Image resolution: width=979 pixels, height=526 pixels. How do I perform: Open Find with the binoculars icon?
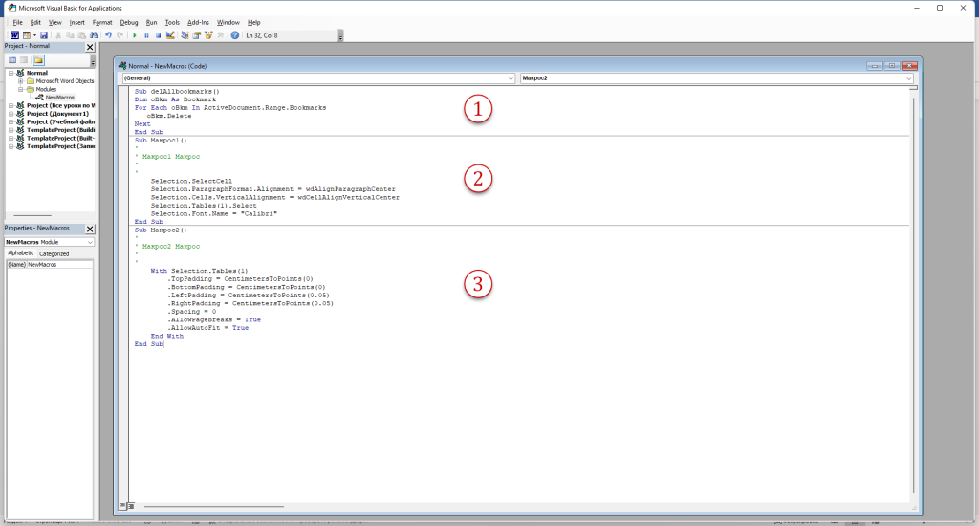point(93,35)
